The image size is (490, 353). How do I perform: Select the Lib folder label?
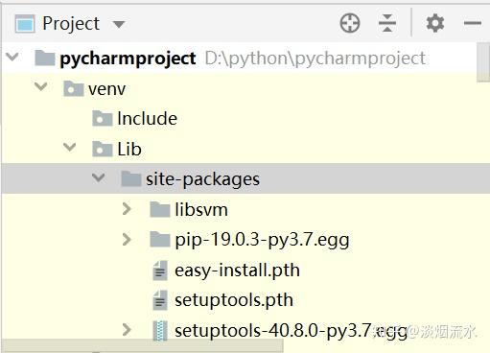click(x=129, y=149)
